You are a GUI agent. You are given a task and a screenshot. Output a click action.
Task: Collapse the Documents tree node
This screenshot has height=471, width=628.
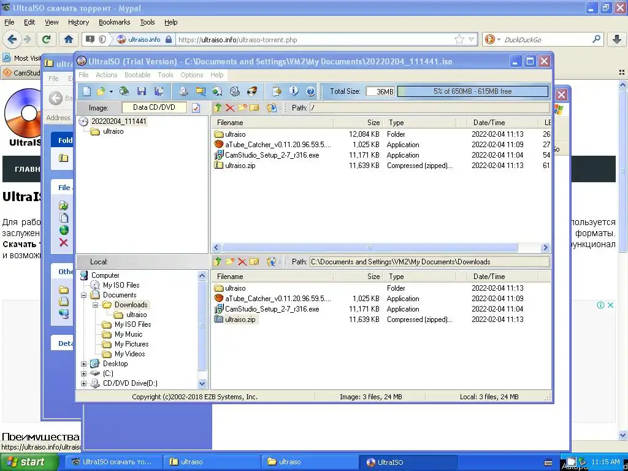(x=83, y=295)
